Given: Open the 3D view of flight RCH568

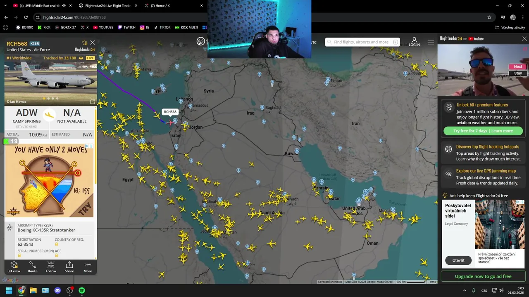Looking at the screenshot, I should [14, 267].
